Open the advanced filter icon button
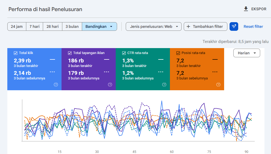Viewport: 271px width, 154px height. coord(234,26)
